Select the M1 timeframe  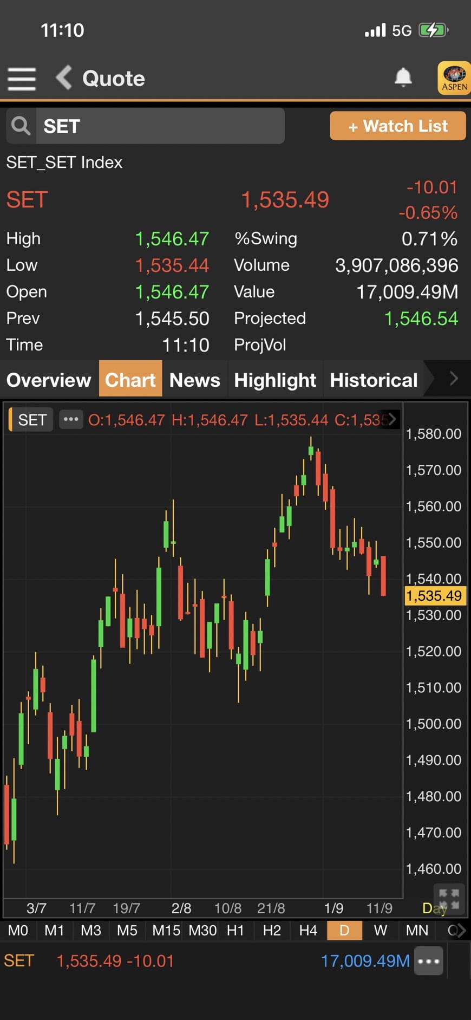pyautogui.click(x=54, y=931)
